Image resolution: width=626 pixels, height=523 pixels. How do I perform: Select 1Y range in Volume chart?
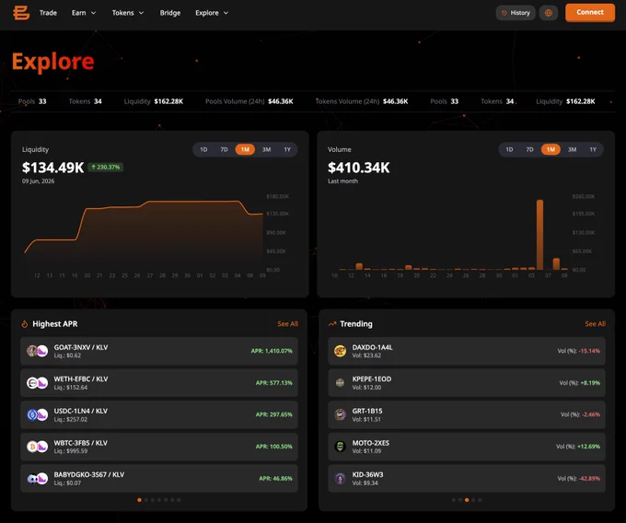click(593, 149)
